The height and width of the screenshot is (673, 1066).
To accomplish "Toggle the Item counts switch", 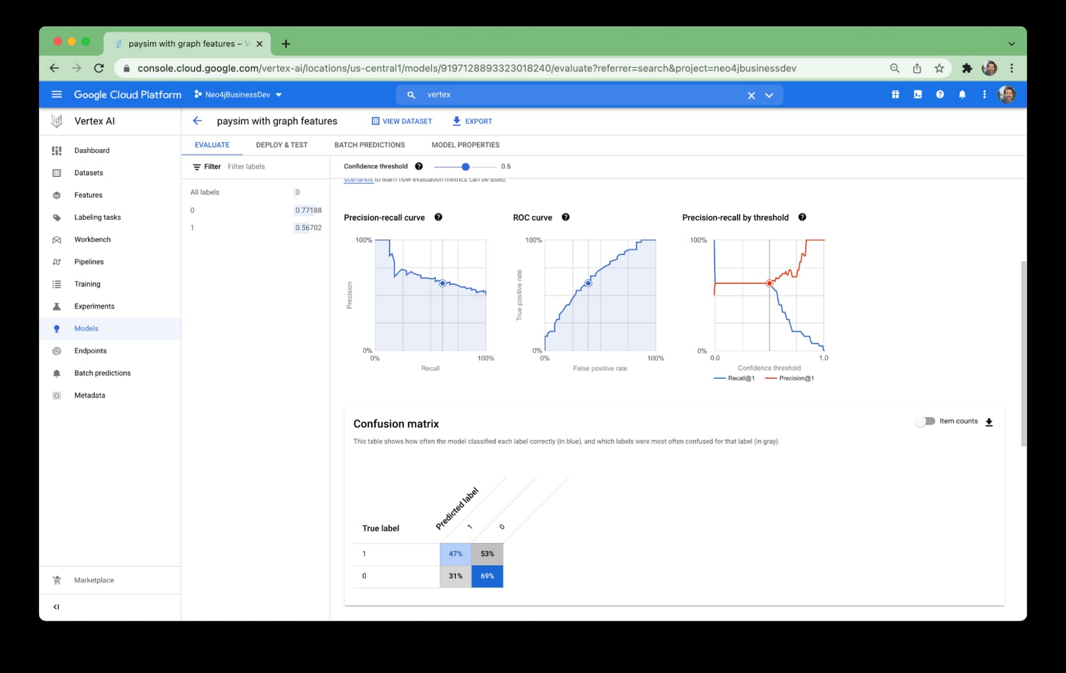I will tap(925, 421).
